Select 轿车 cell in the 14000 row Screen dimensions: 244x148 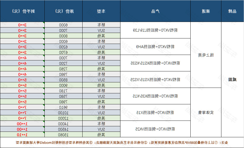point(101,124)
